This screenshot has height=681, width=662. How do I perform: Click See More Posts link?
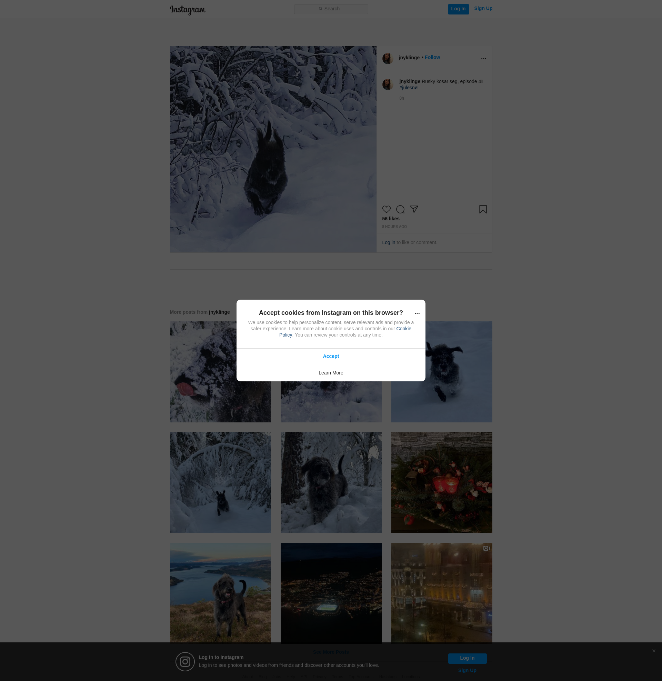[x=331, y=652]
